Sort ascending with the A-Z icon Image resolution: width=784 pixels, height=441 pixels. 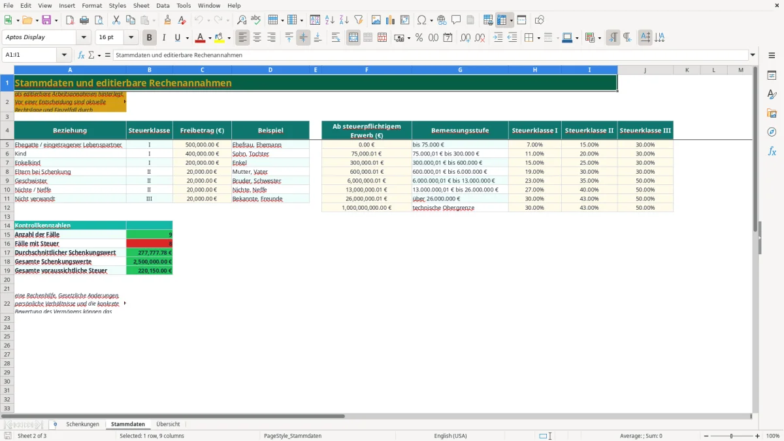click(329, 20)
